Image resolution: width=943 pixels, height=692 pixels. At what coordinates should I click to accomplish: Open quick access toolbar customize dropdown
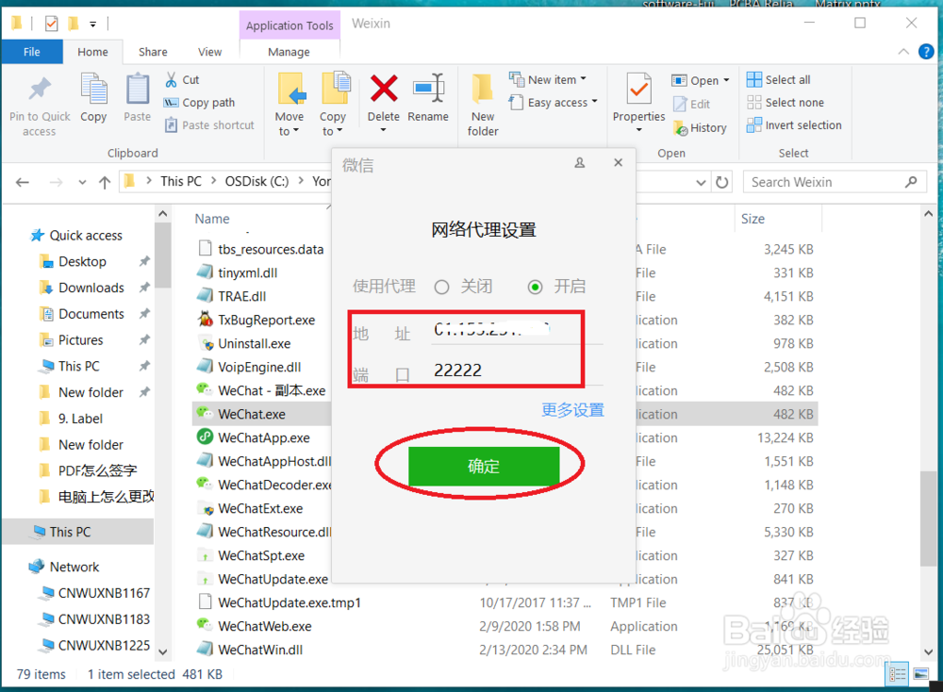coord(92,25)
